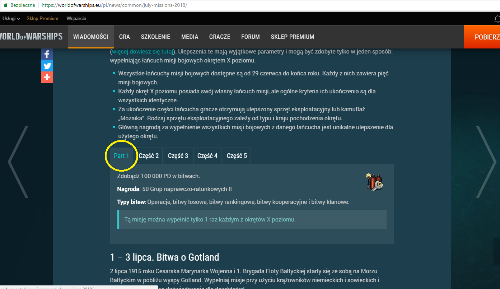Click the repair party reward icon

pyautogui.click(x=375, y=181)
